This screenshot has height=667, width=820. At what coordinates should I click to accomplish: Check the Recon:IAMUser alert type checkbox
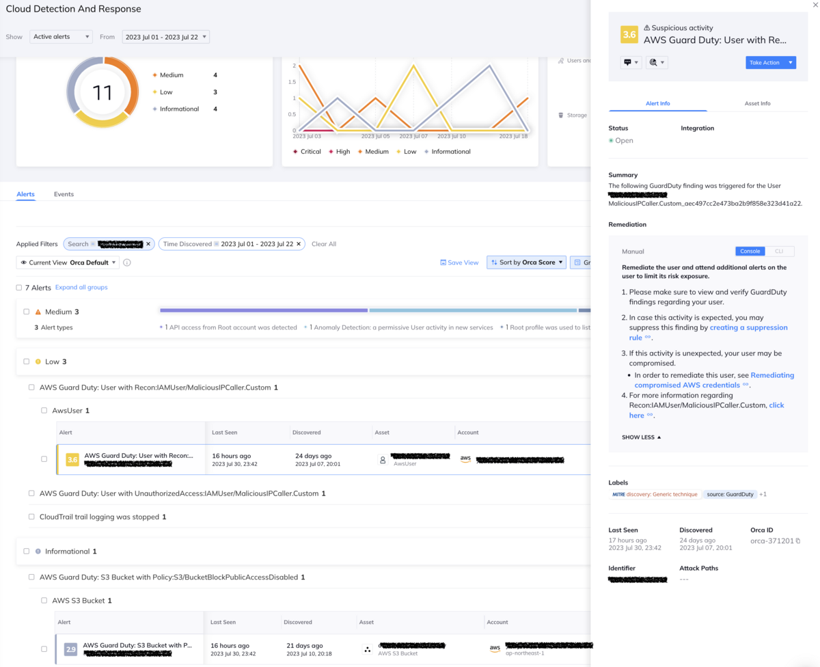tap(31, 387)
